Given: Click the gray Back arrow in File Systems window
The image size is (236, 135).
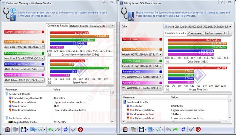Looking at the screenshot, I should [168, 129].
